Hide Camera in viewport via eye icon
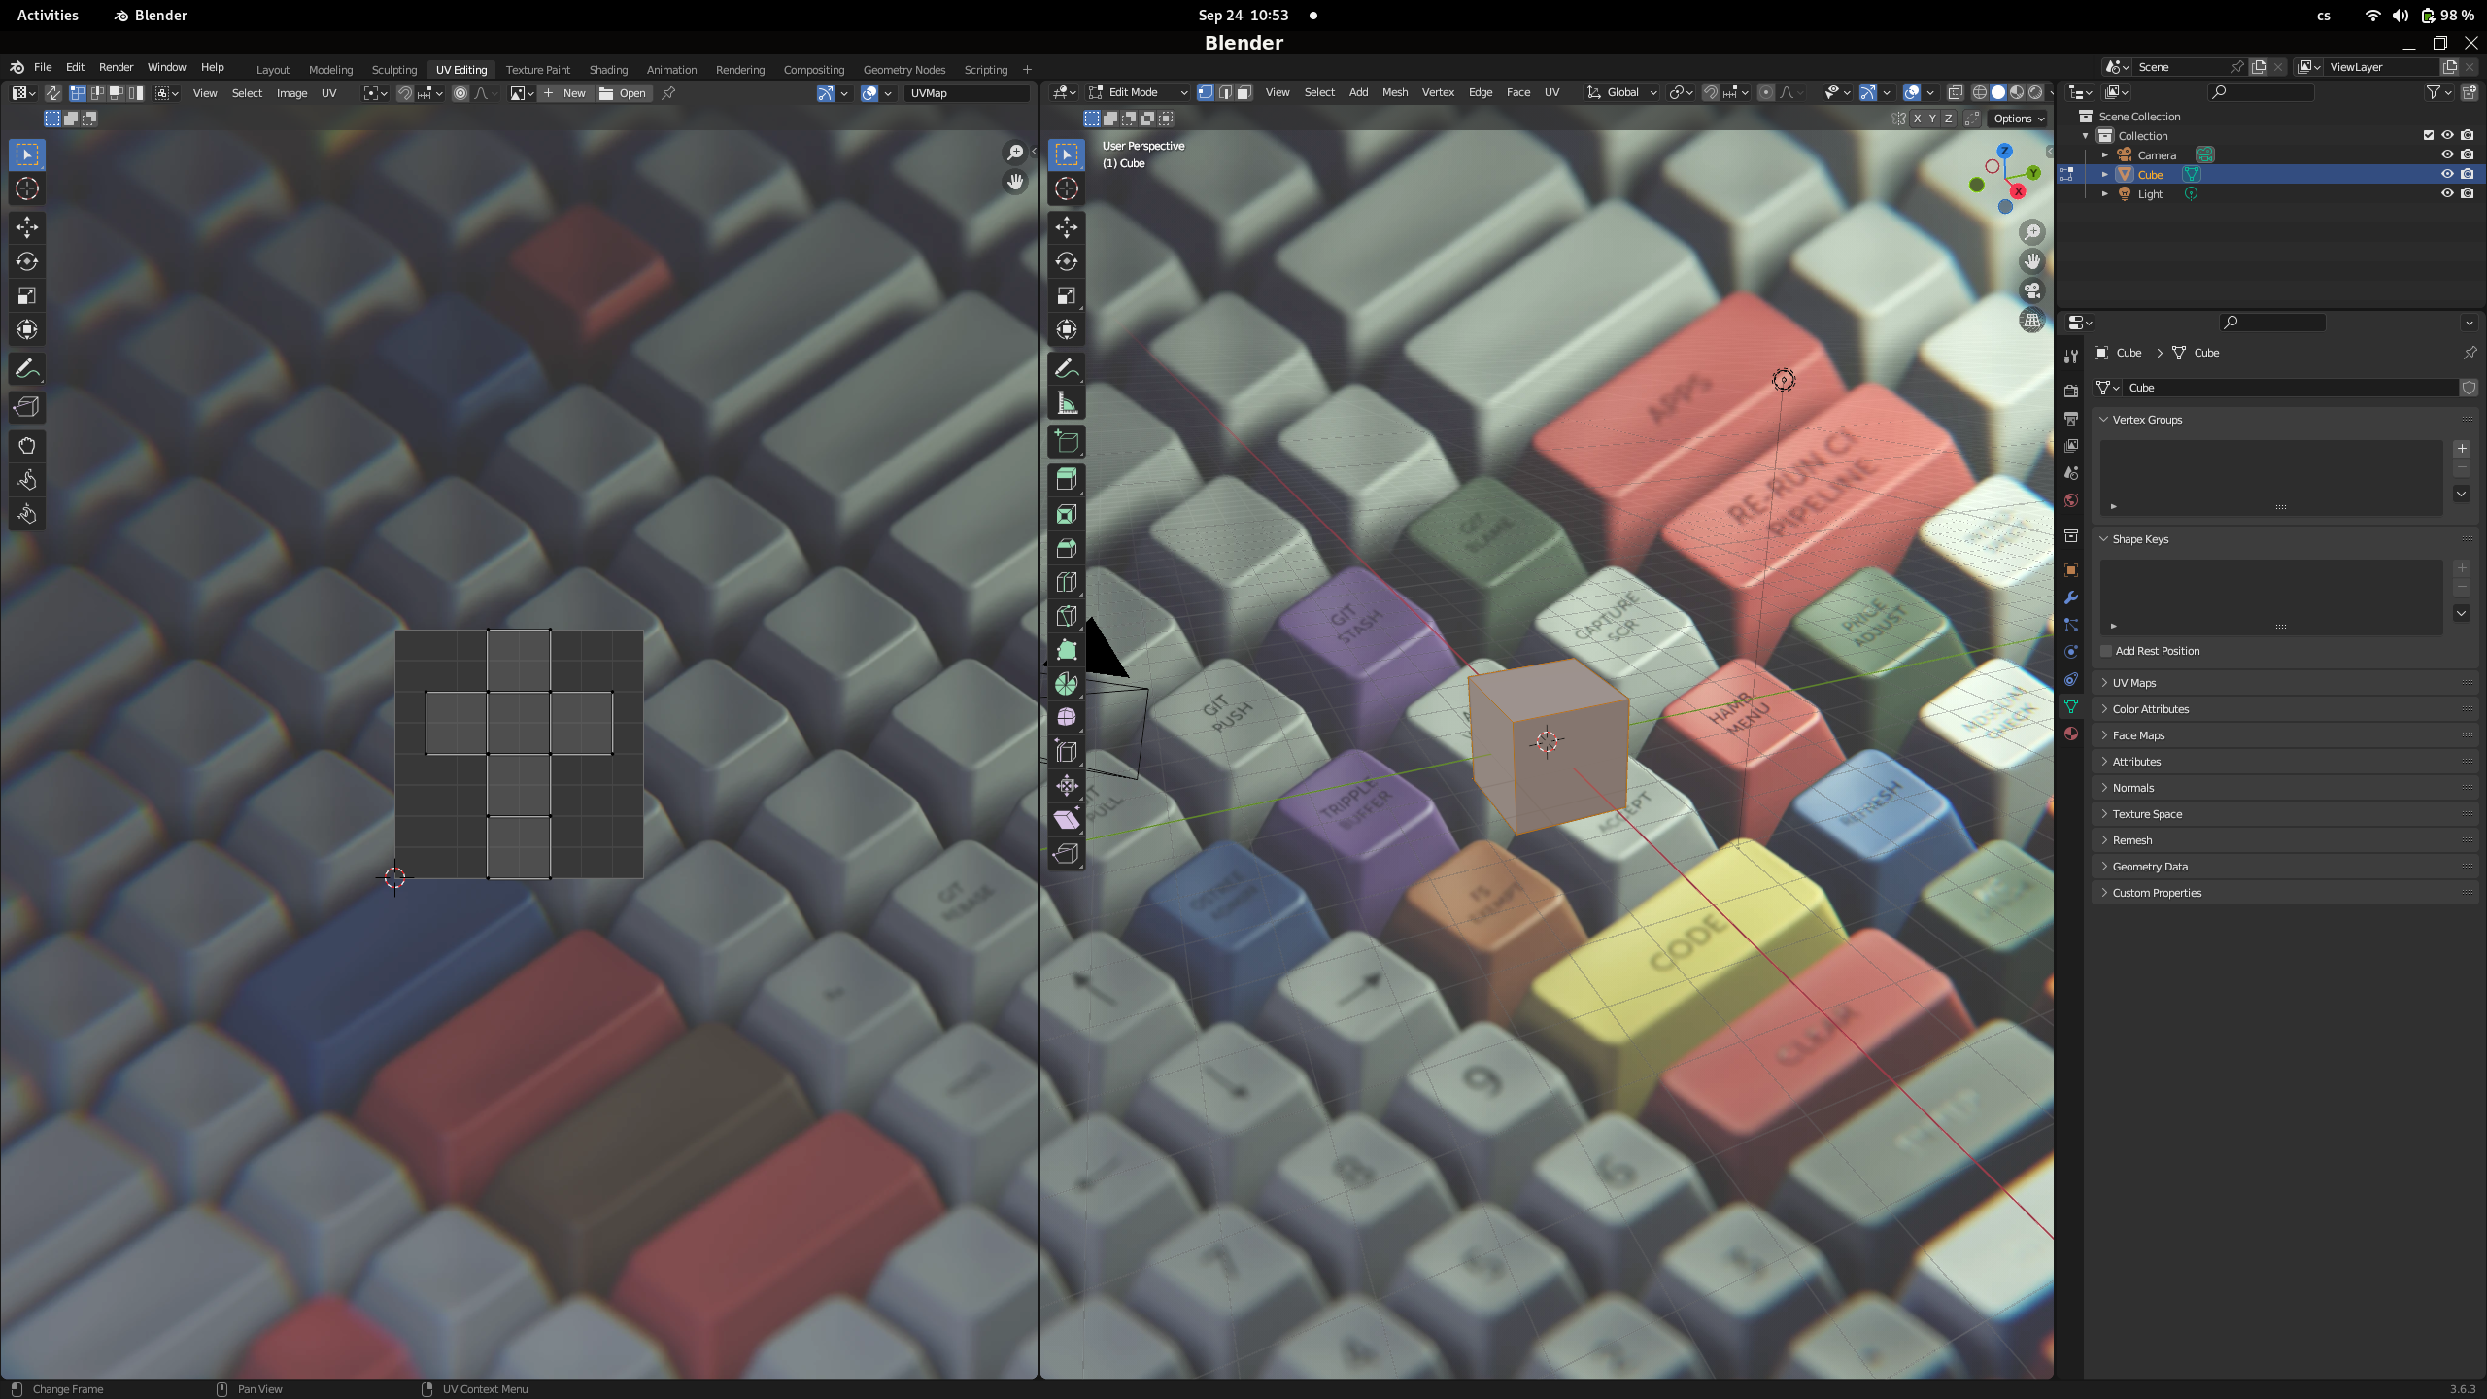The width and height of the screenshot is (2487, 1399). [2447, 154]
